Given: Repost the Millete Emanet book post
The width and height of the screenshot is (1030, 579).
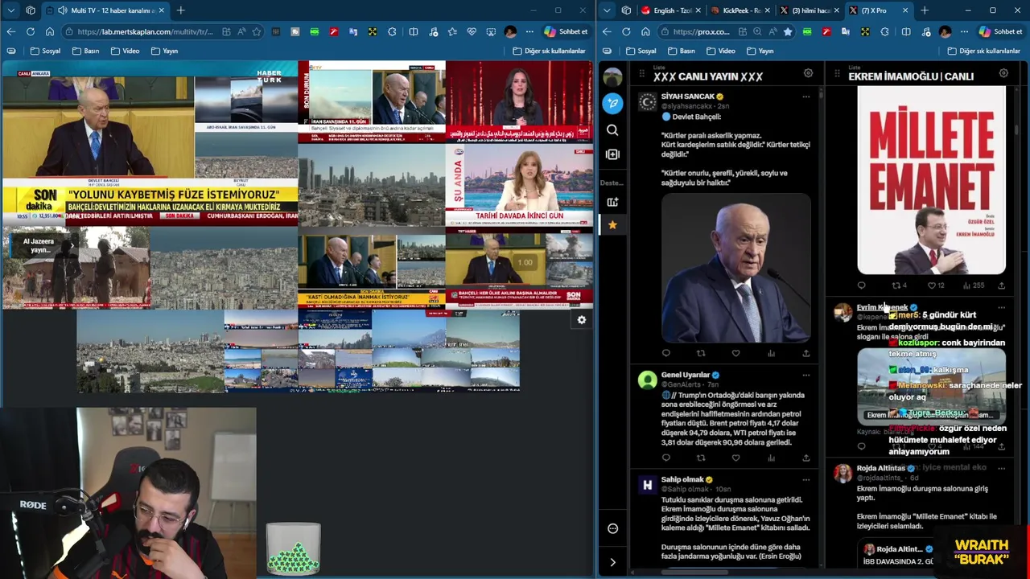Looking at the screenshot, I should [896, 285].
